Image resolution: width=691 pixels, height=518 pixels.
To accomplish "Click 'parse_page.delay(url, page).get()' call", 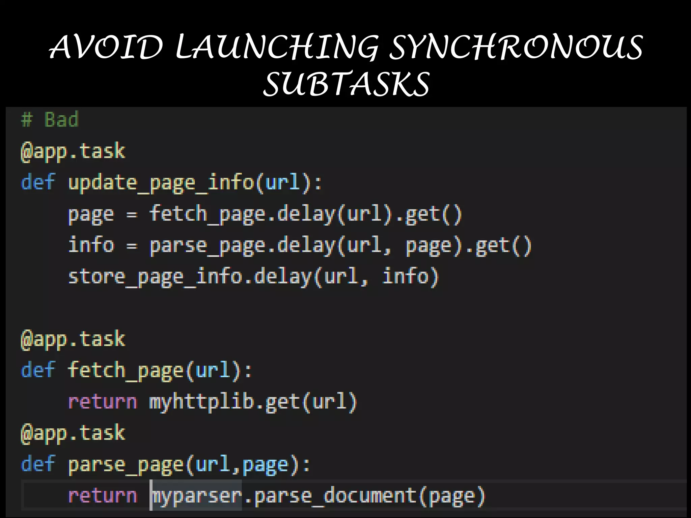I will [x=341, y=246].
